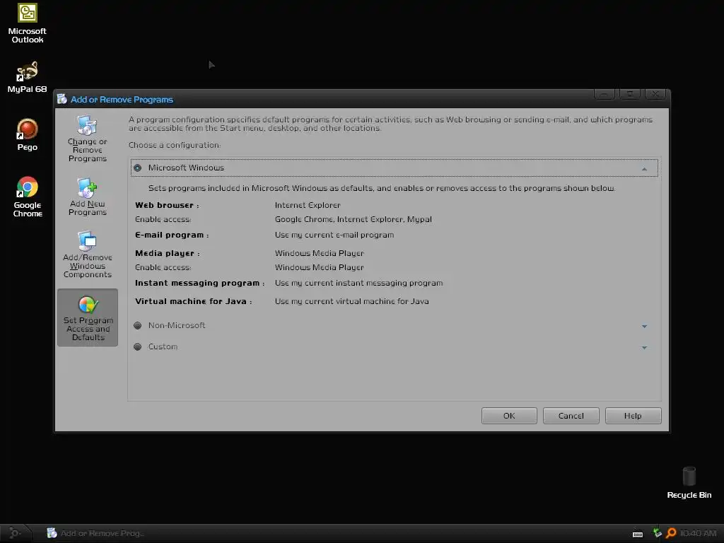The height and width of the screenshot is (543, 724).
Task: Minimize the Add or Remove Programs window
Action: click(604, 94)
